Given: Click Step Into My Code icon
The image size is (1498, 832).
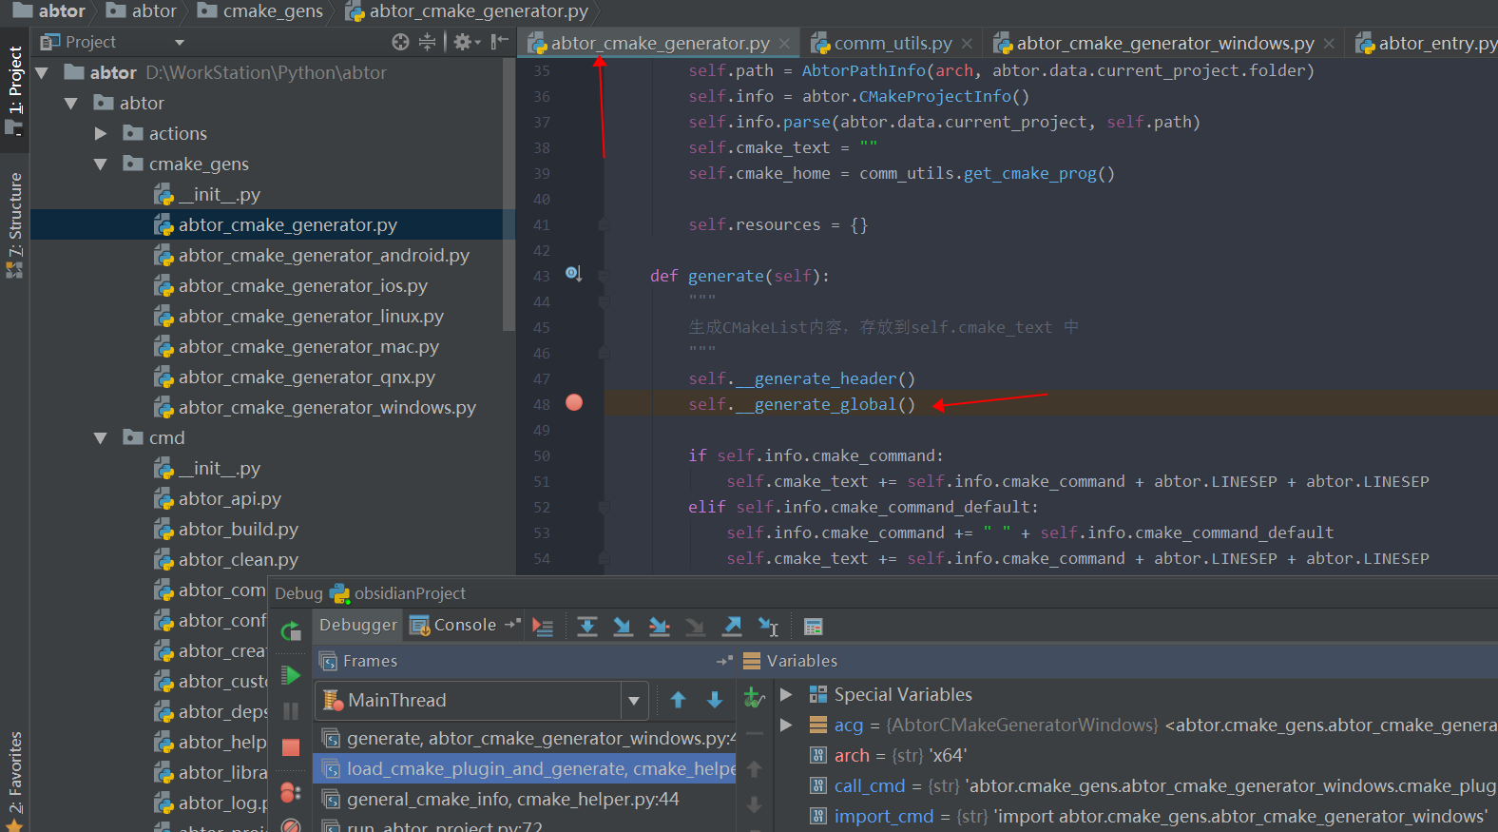Looking at the screenshot, I should pos(659,626).
